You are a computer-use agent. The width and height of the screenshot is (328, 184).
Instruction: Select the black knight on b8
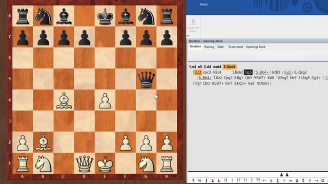pos(43,16)
